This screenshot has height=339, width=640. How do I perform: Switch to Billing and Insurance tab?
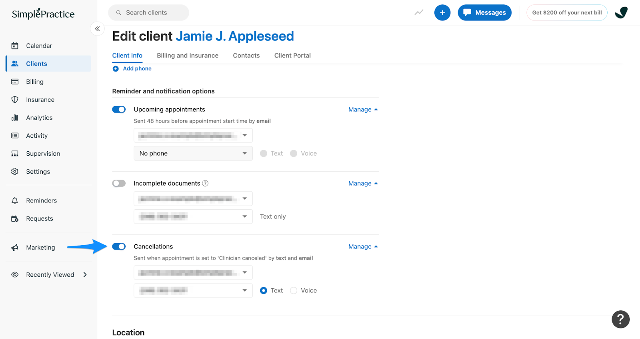[188, 56]
